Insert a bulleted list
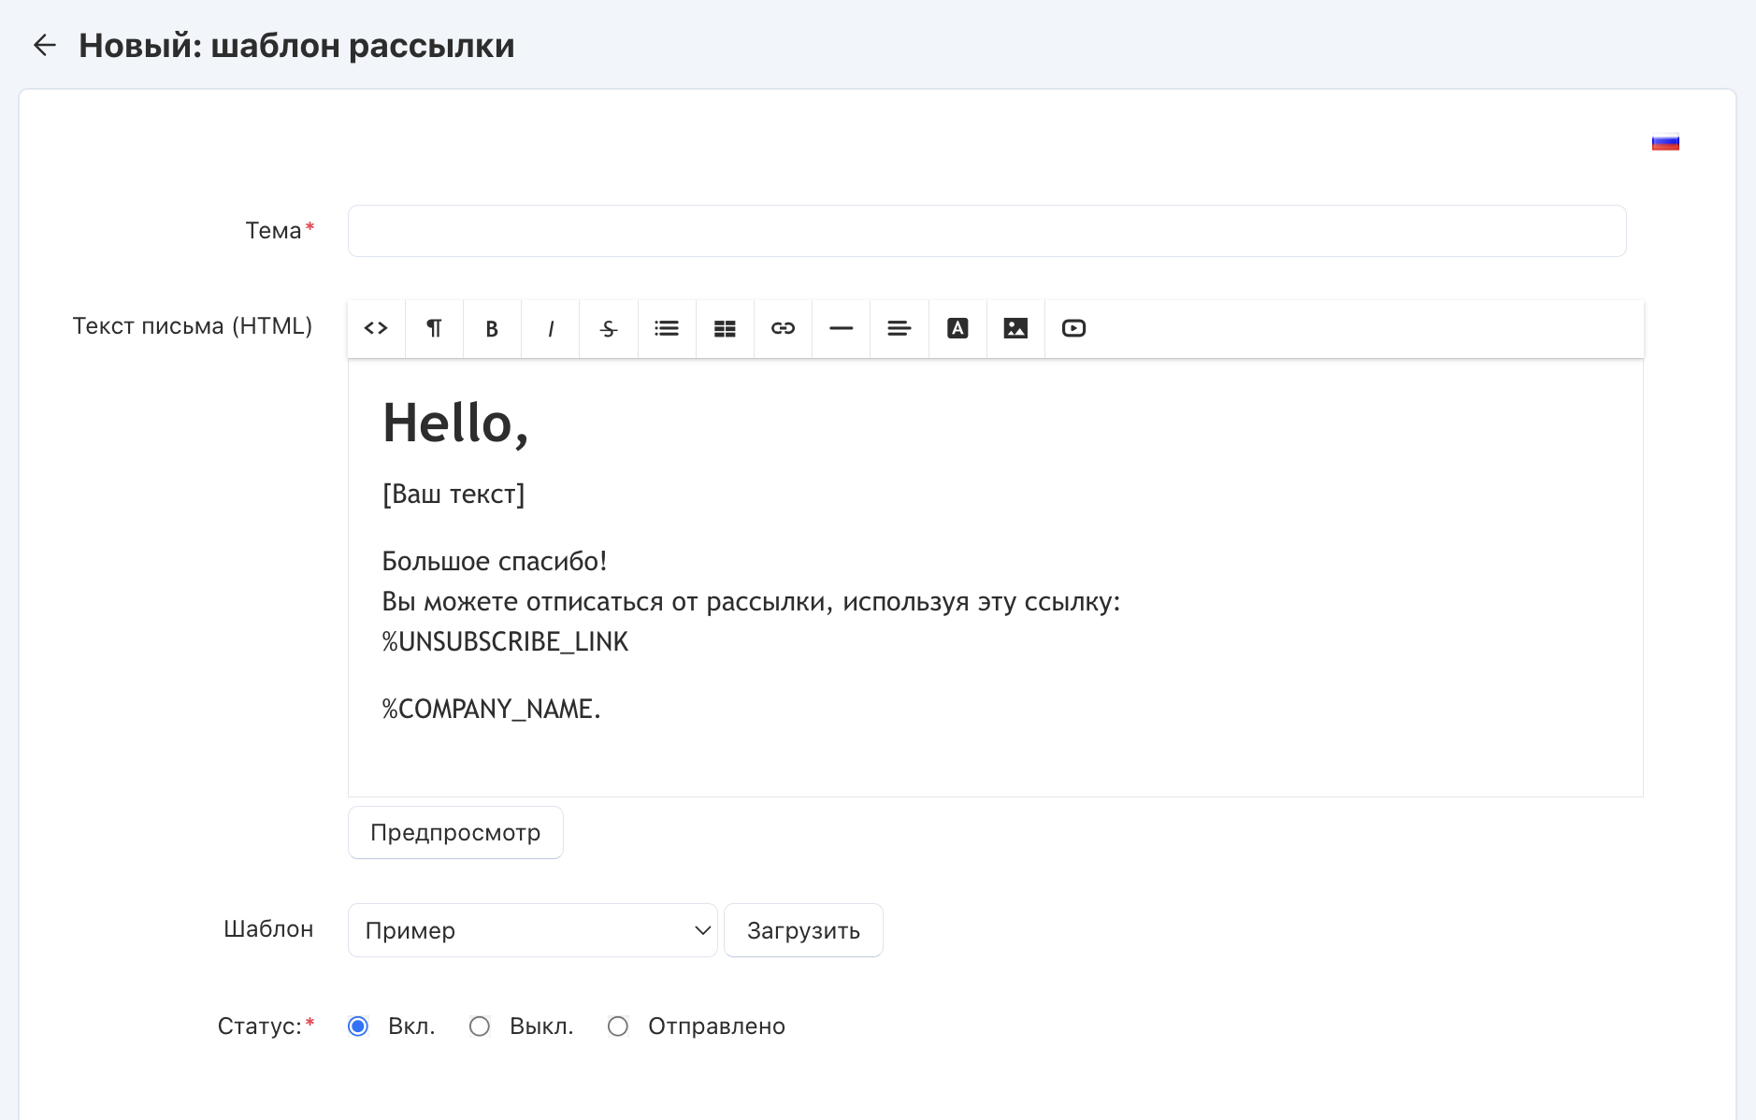The width and height of the screenshot is (1756, 1120). (x=667, y=328)
